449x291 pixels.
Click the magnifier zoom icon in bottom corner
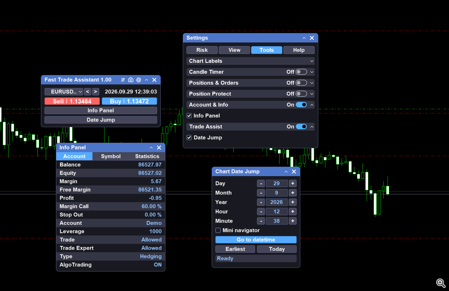pos(441,283)
